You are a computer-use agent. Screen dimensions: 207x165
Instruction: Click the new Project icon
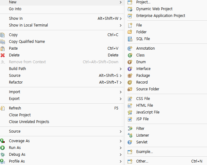point(130,2)
